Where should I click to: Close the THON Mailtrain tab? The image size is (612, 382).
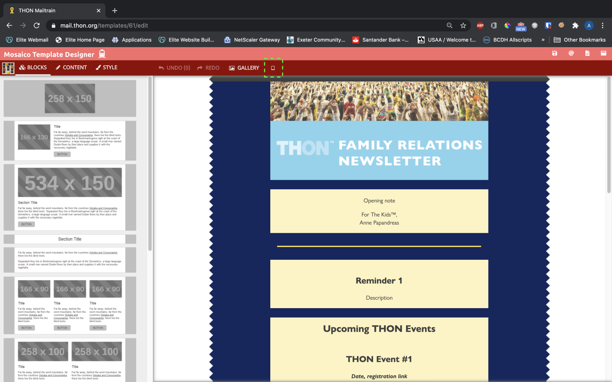(98, 11)
